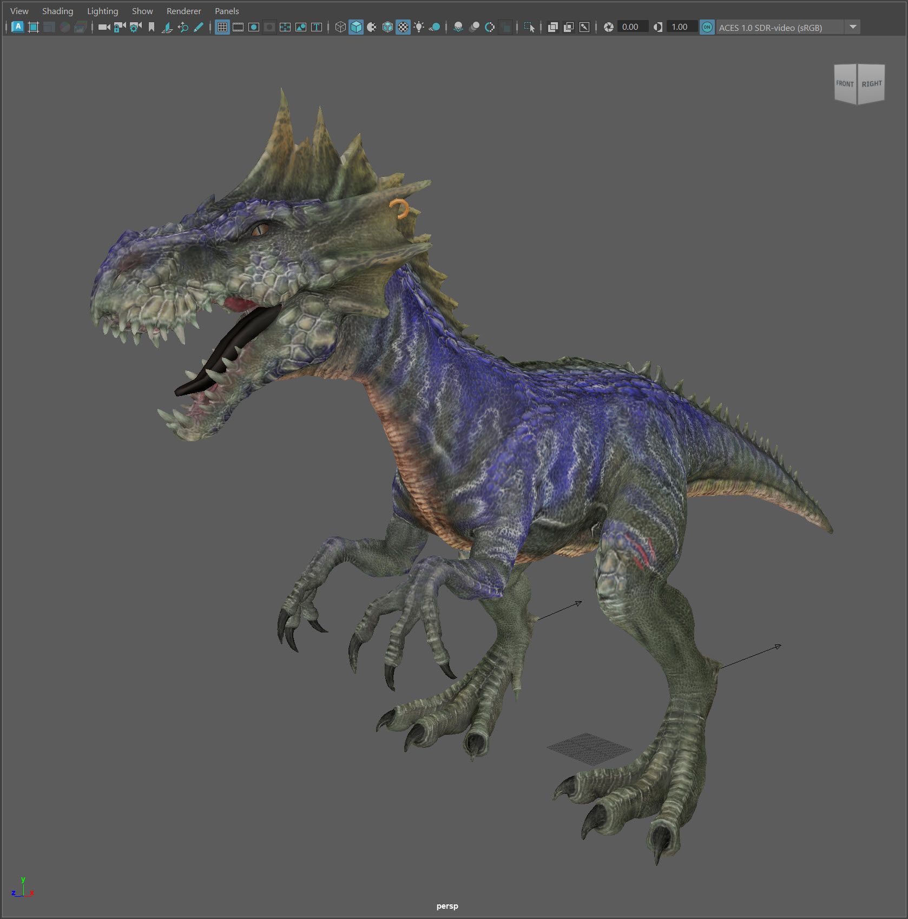This screenshot has width=908, height=919.
Task: Toggle X-Ray Active Components icon
Action: pyautogui.click(x=569, y=27)
